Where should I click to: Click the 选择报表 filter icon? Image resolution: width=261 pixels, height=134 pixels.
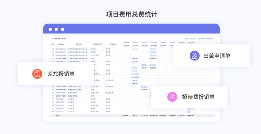pos(197,38)
